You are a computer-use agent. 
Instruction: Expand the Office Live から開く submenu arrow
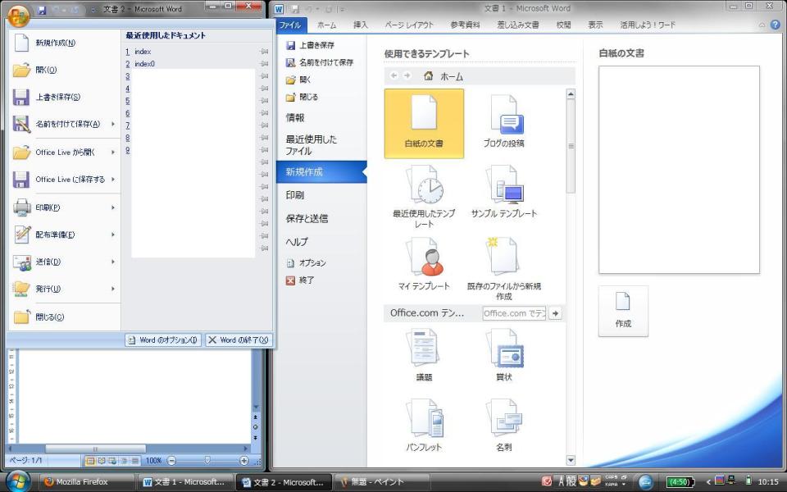click(113, 153)
